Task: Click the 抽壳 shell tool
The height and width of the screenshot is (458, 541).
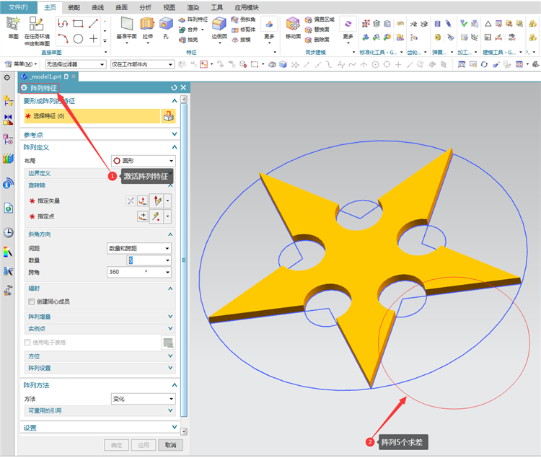Action: [188, 40]
